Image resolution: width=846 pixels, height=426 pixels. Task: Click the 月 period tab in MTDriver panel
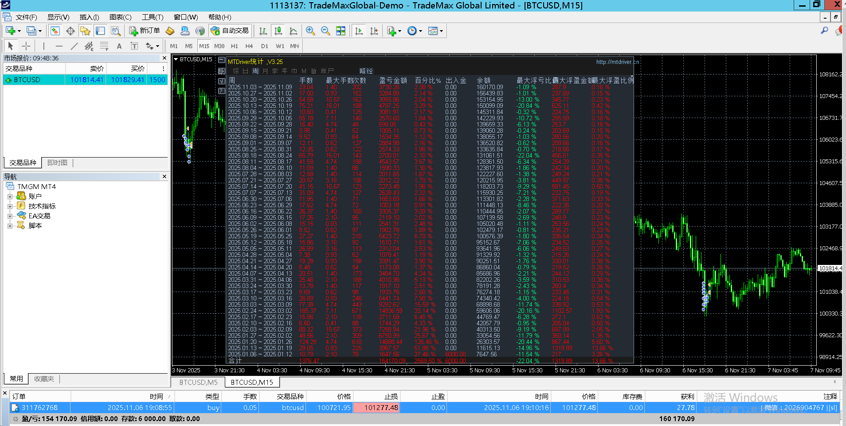[x=265, y=71]
